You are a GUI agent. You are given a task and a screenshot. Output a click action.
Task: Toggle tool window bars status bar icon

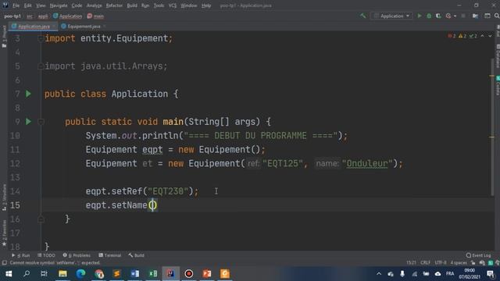click(x=4, y=263)
